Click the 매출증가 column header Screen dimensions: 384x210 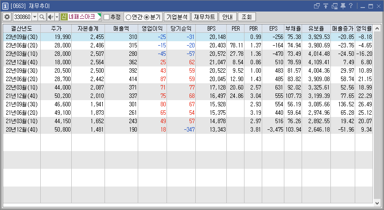(343, 28)
